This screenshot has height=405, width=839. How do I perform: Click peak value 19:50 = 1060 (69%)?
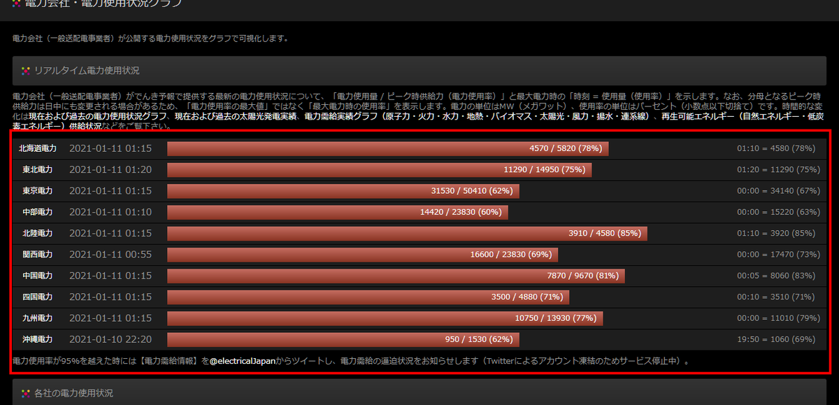(776, 339)
